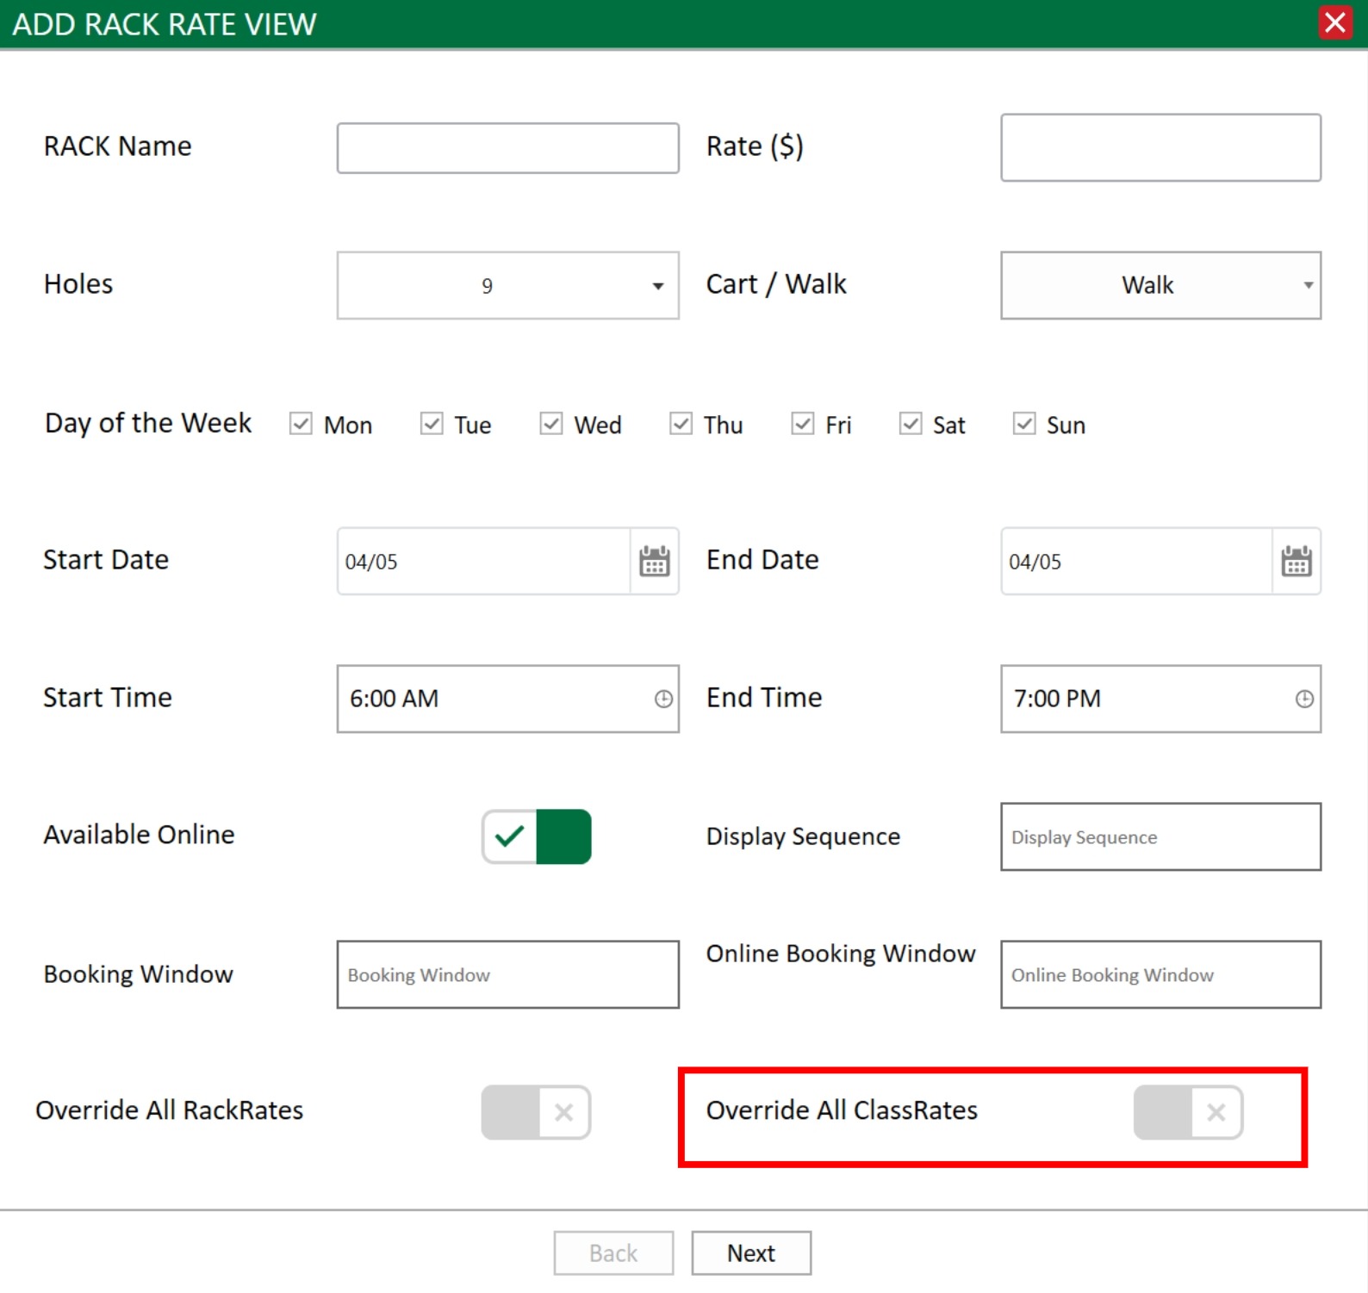The image size is (1368, 1293).
Task: Click the Start Date text field
Action: (483, 561)
